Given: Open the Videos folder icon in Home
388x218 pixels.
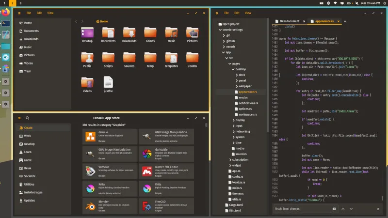Looking at the screenshot, I should click(87, 85).
